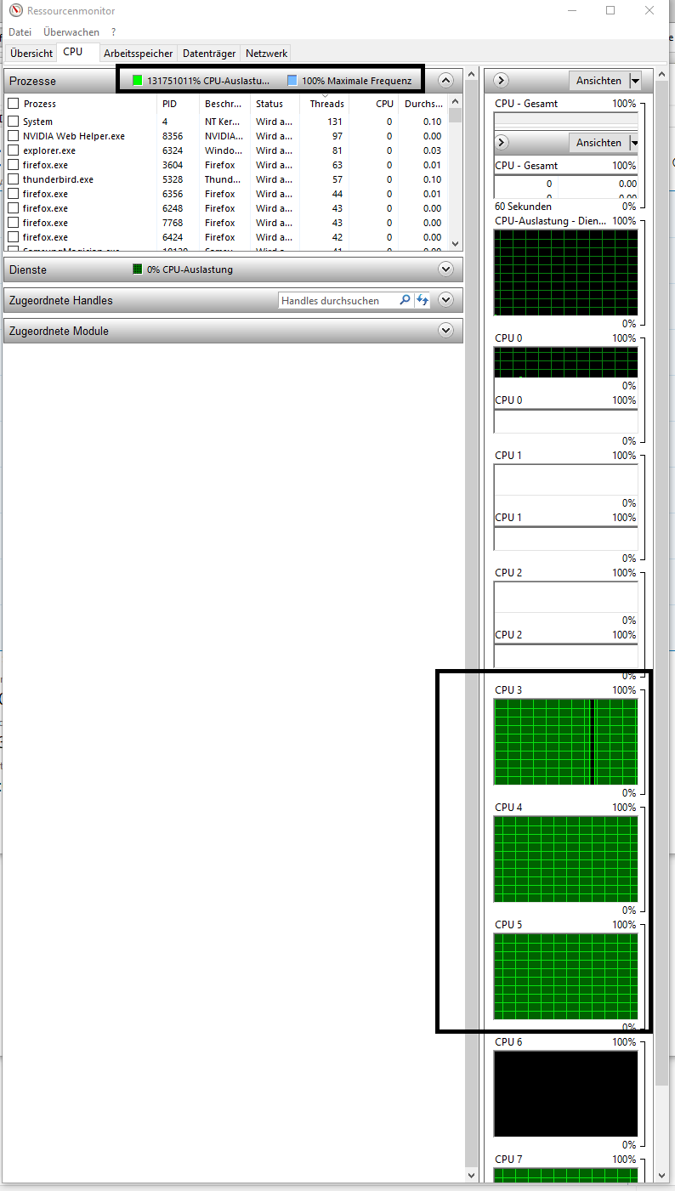Image resolution: width=675 pixels, height=1191 pixels.
Task: Click the search magnifier icon in Handles box
Action: (406, 300)
